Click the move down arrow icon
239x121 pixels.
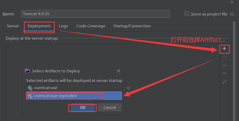(224, 73)
